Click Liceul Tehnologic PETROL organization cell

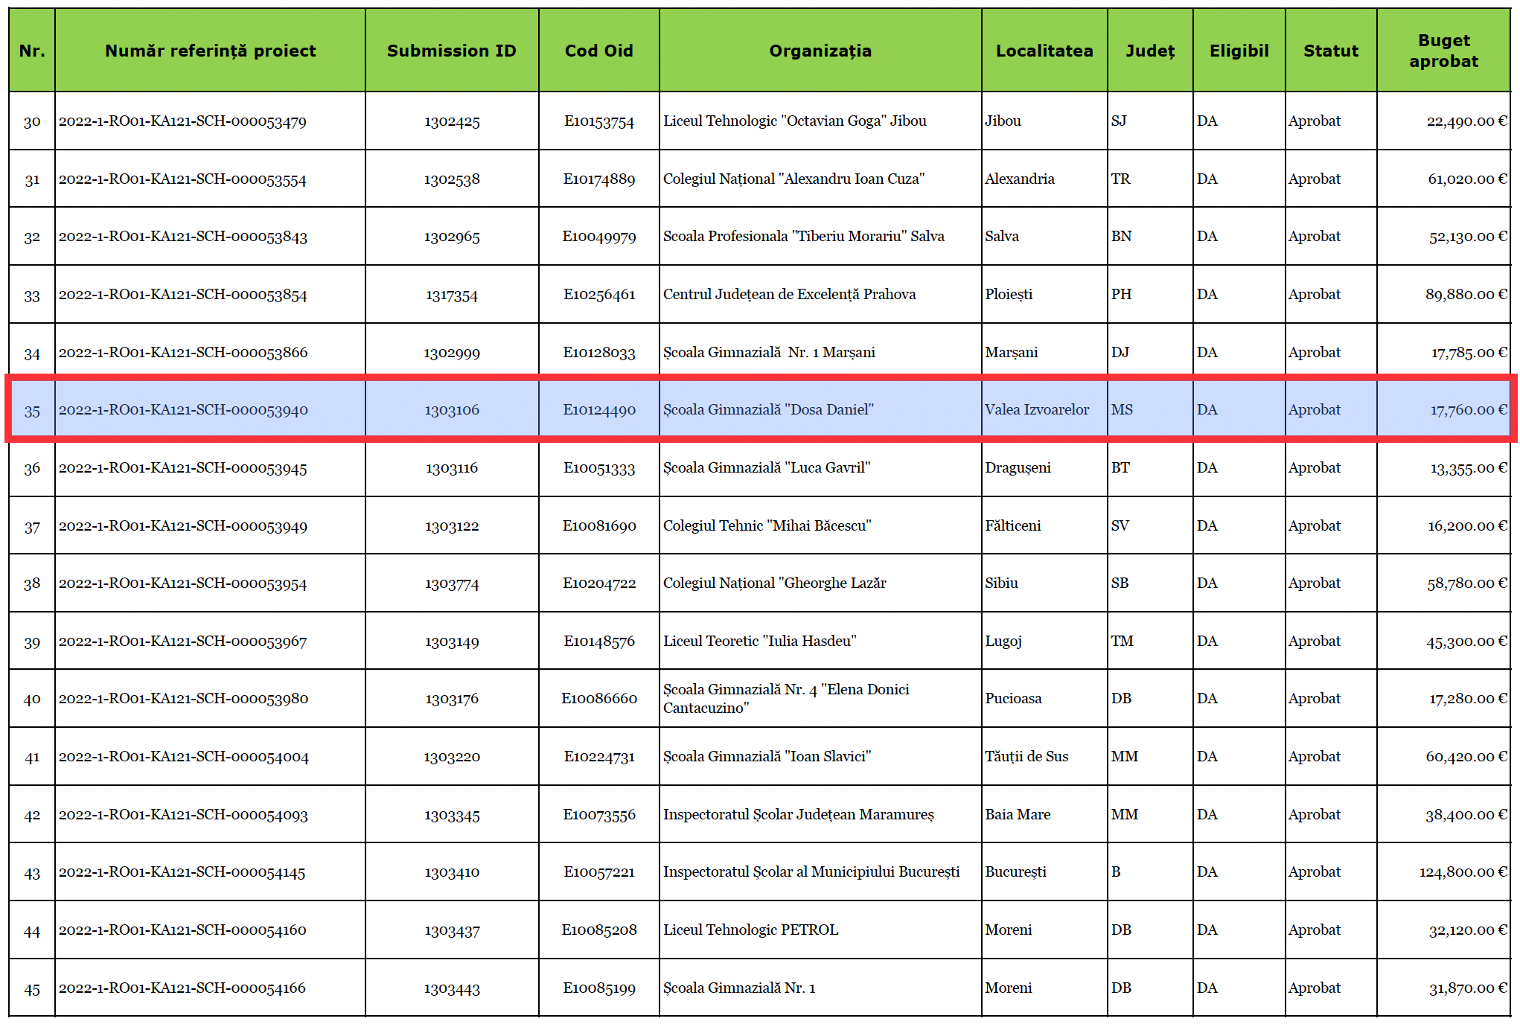(750, 930)
